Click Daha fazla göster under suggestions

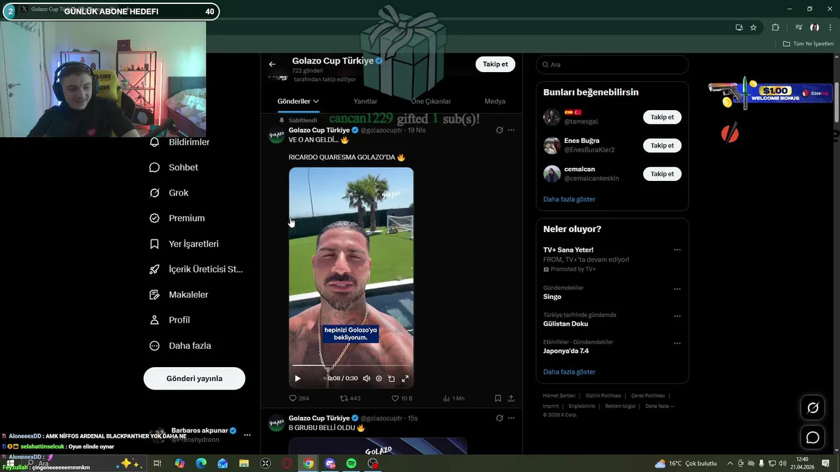point(570,199)
